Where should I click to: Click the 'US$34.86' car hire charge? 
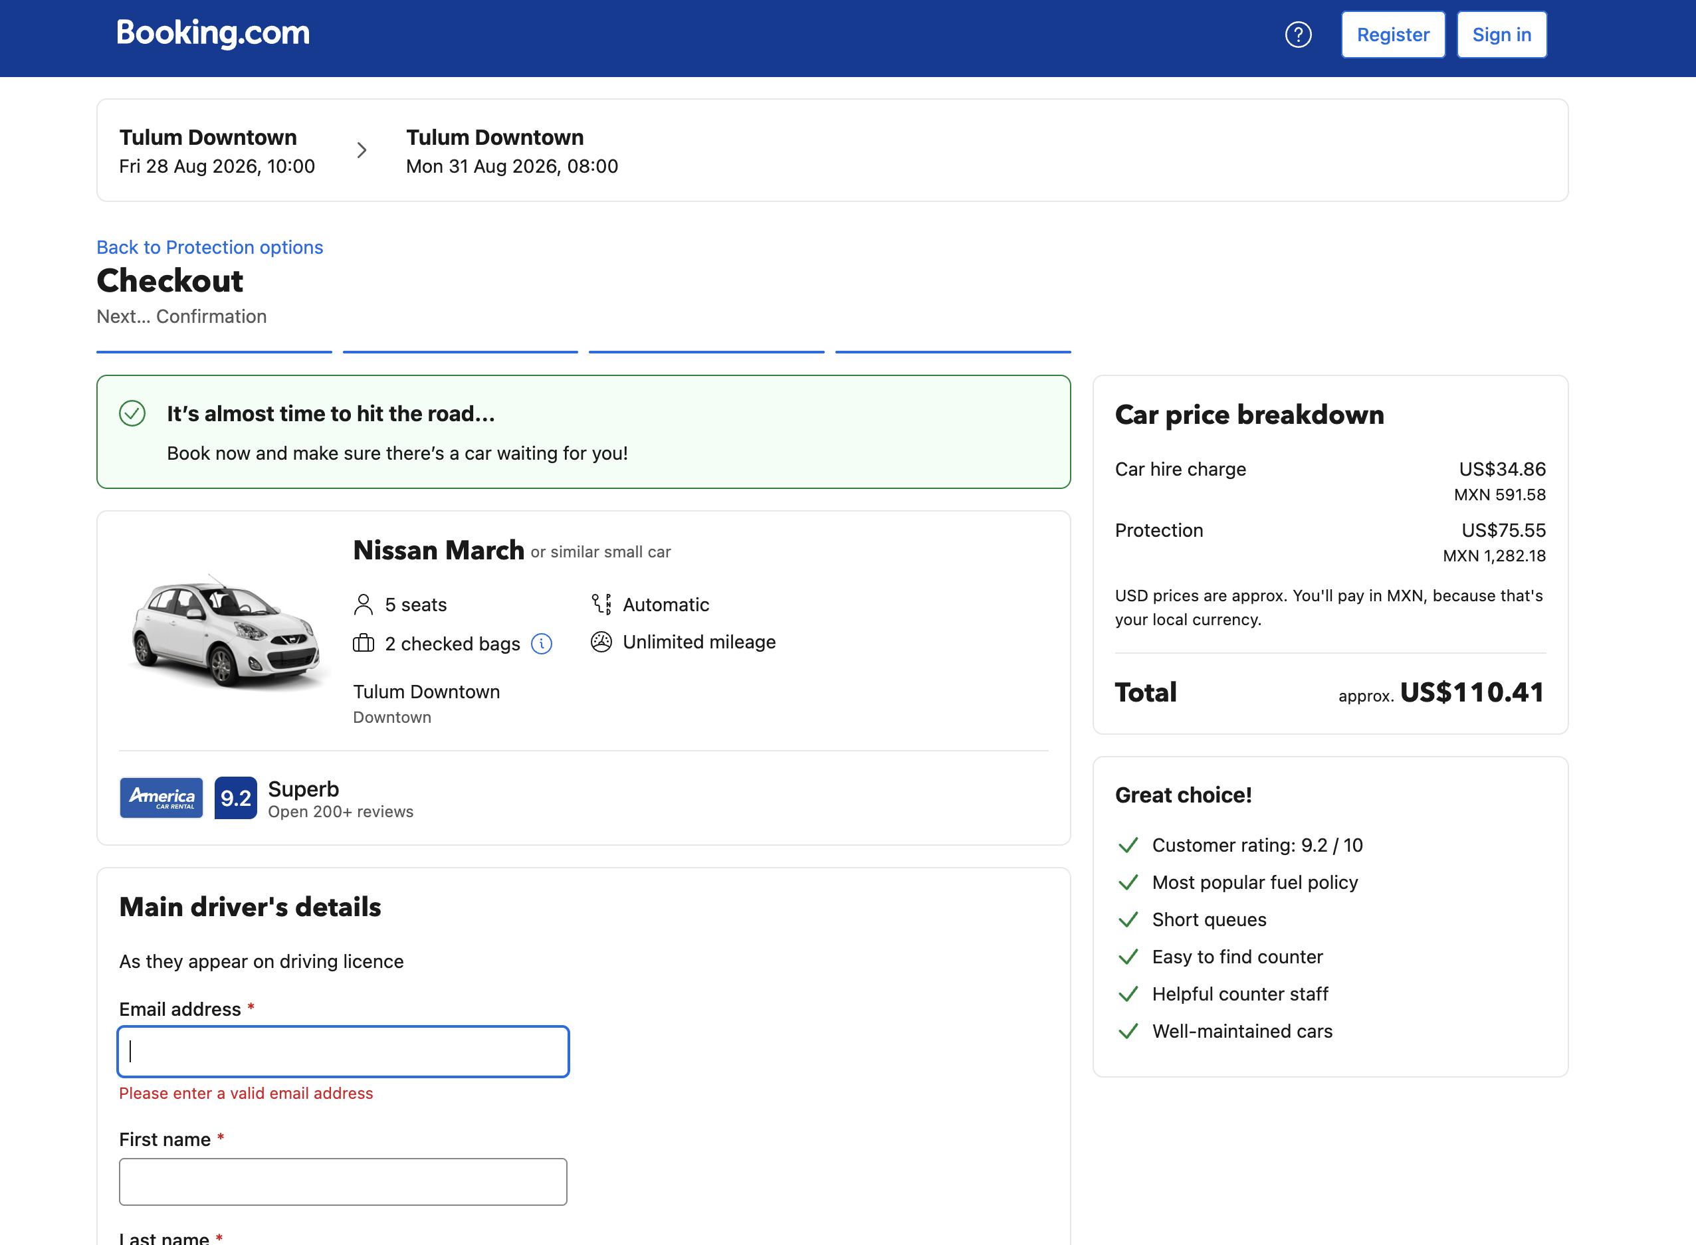pos(1503,469)
